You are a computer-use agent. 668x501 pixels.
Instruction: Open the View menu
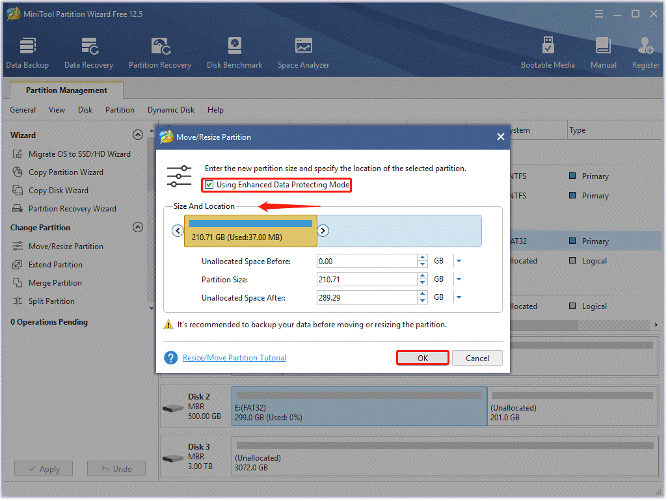click(57, 111)
